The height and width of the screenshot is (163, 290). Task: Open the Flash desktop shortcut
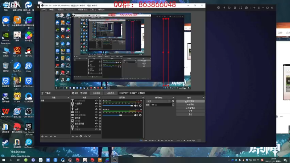(x=17, y=67)
